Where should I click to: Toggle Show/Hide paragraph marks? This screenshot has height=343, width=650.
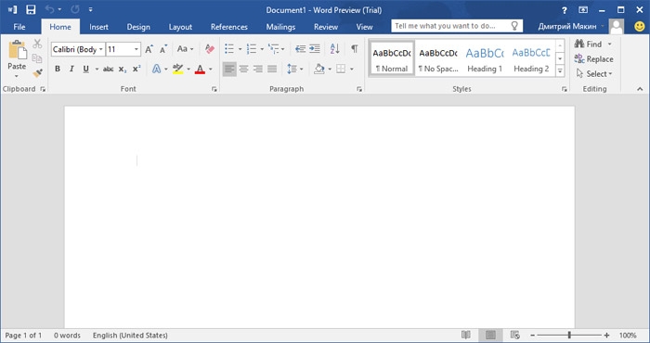[355, 49]
